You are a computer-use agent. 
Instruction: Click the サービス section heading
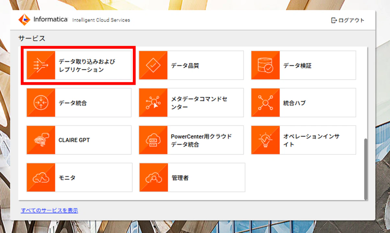pyautogui.click(x=32, y=38)
